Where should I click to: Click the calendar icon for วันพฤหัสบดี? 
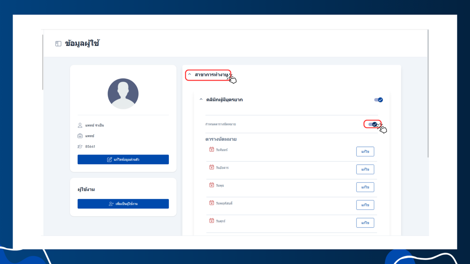click(x=211, y=203)
